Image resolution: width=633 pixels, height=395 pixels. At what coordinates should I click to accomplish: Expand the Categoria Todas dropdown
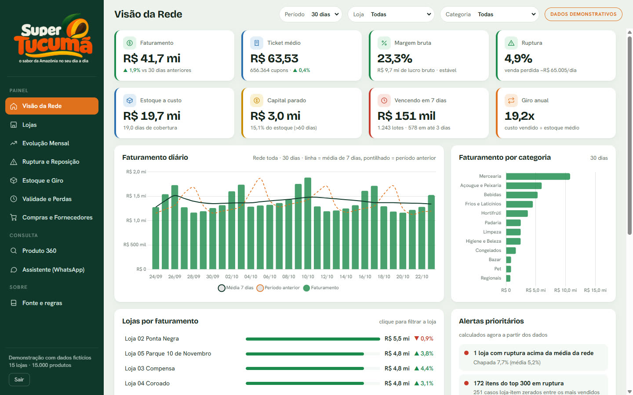[489, 14]
